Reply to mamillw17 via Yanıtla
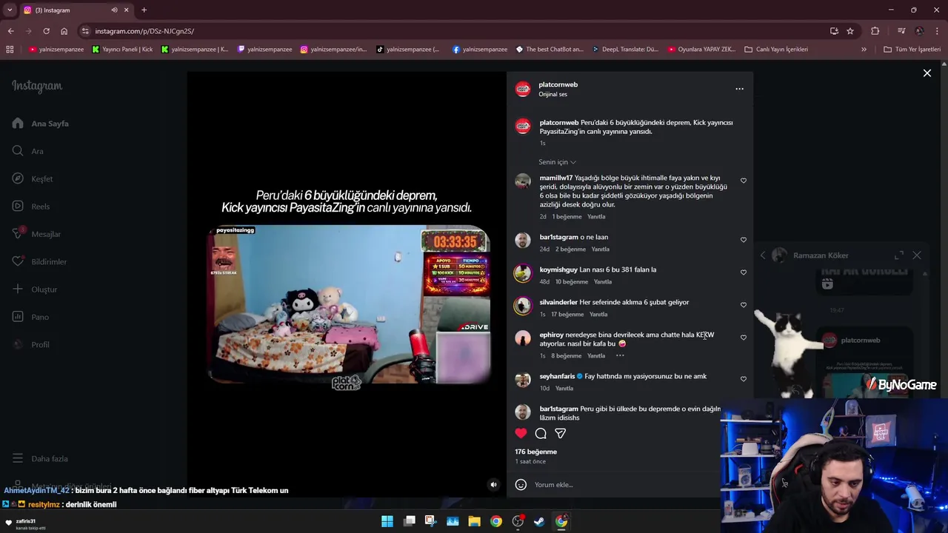The image size is (948, 533). (x=596, y=217)
